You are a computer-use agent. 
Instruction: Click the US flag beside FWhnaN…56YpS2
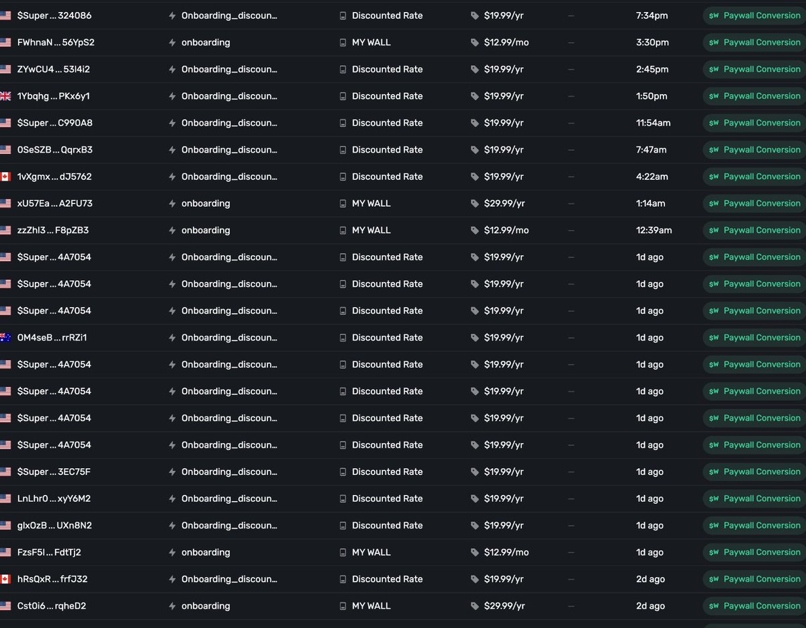(x=5, y=42)
